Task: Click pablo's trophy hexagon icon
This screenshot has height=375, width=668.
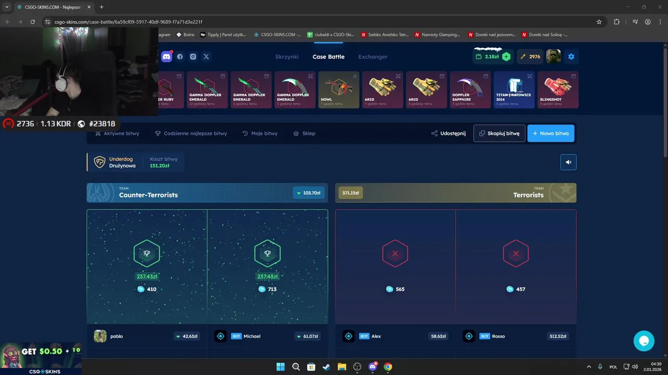Action: pyautogui.click(x=147, y=254)
